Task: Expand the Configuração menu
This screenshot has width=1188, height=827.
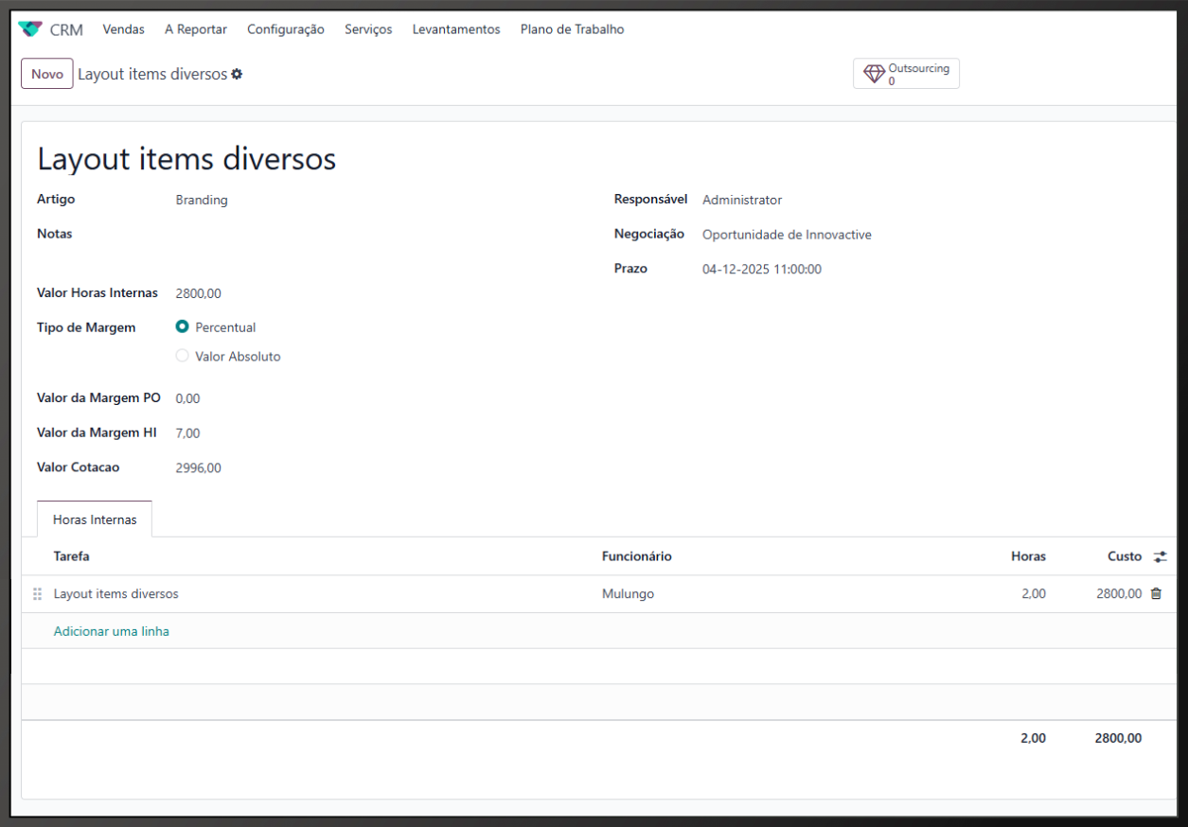Action: point(285,29)
